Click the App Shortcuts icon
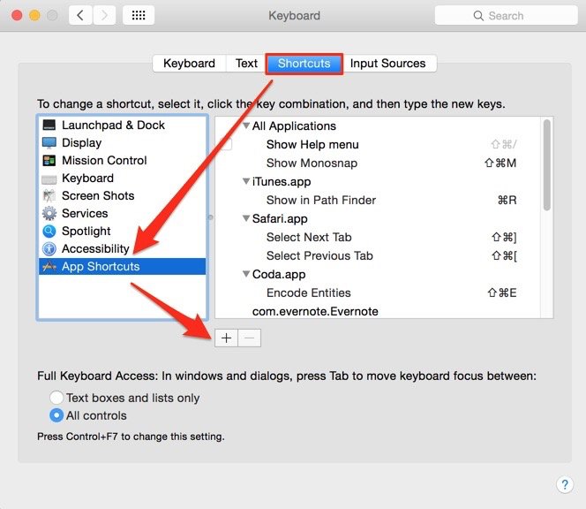The width and height of the screenshot is (586, 509). [x=49, y=267]
